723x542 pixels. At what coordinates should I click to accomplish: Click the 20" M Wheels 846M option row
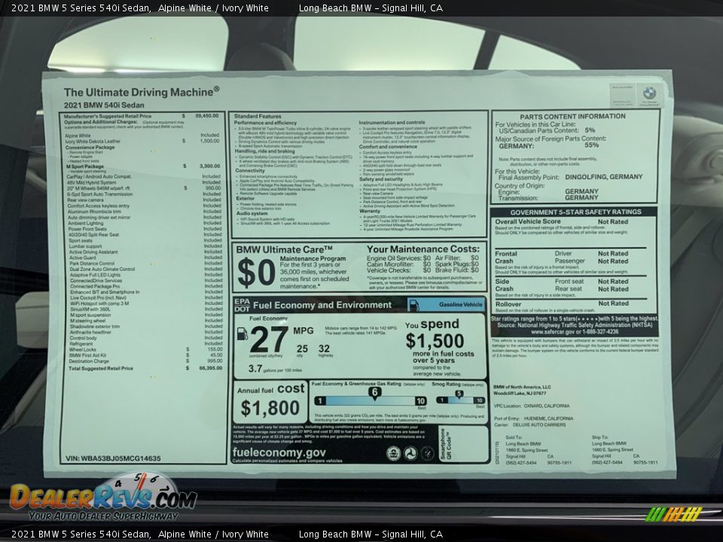[x=144, y=188]
